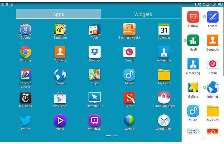The image size is (224, 144).
Task: Open Music in the Apps grid
Action: [129, 75]
